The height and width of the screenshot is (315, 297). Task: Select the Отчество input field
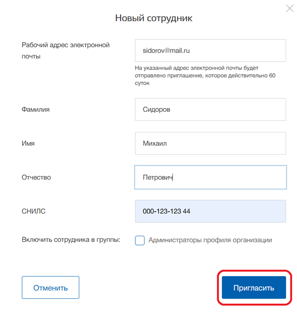point(210,177)
